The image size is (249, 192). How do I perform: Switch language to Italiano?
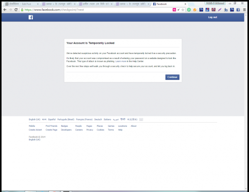(107, 119)
